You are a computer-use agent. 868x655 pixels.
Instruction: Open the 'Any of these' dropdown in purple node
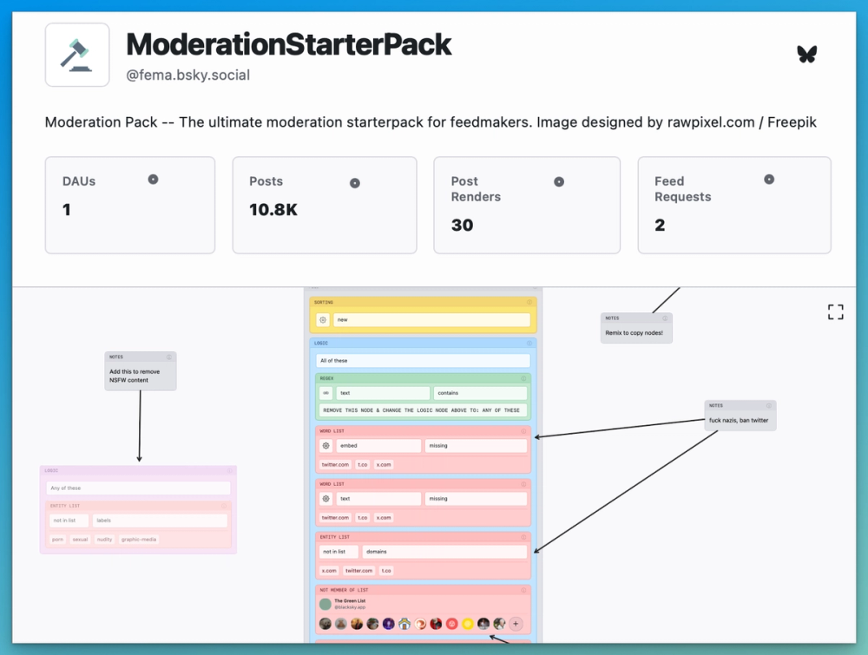click(x=138, y=488)
